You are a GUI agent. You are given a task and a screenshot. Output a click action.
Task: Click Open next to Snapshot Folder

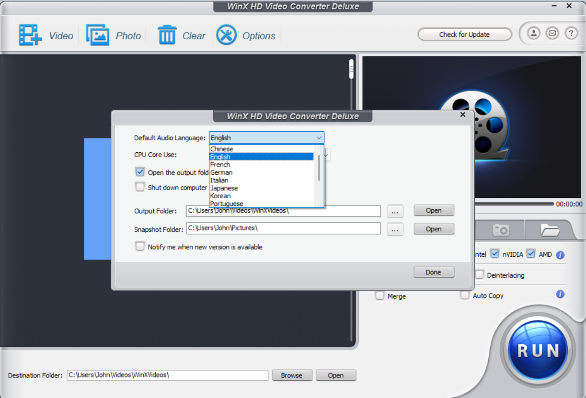click(x=434, y=229)
